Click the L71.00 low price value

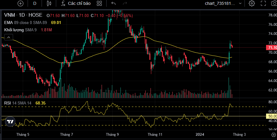coord(83,16)
